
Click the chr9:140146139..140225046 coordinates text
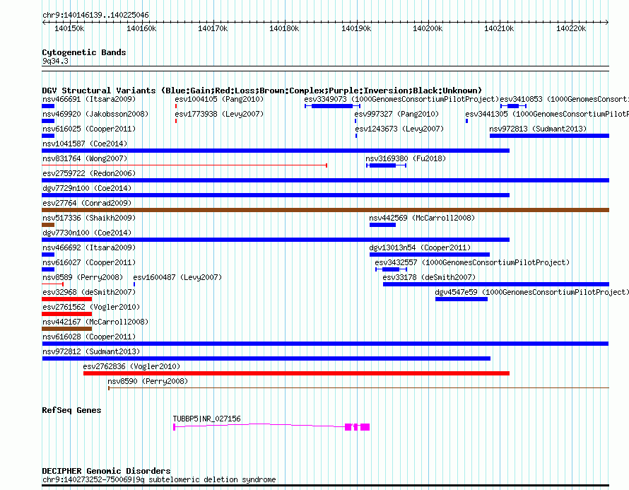pyautogui.click(x=95, y=15)
